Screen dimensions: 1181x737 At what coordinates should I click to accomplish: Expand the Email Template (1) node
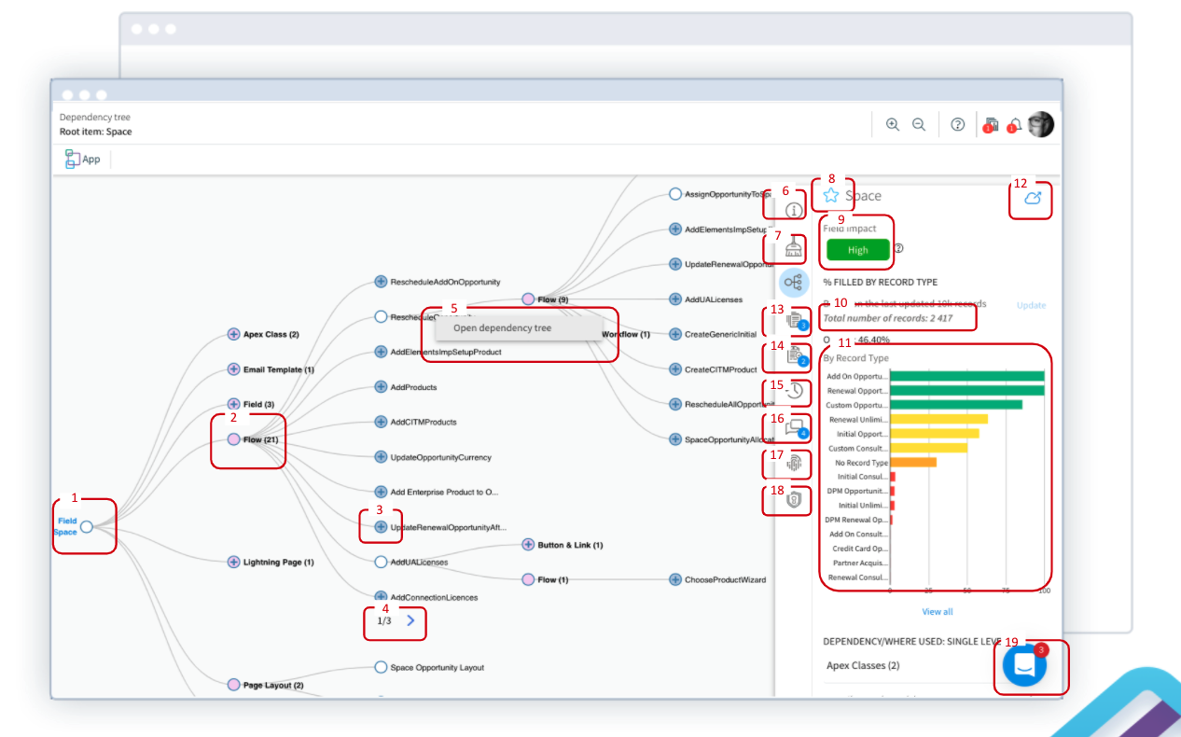point(234,369)
